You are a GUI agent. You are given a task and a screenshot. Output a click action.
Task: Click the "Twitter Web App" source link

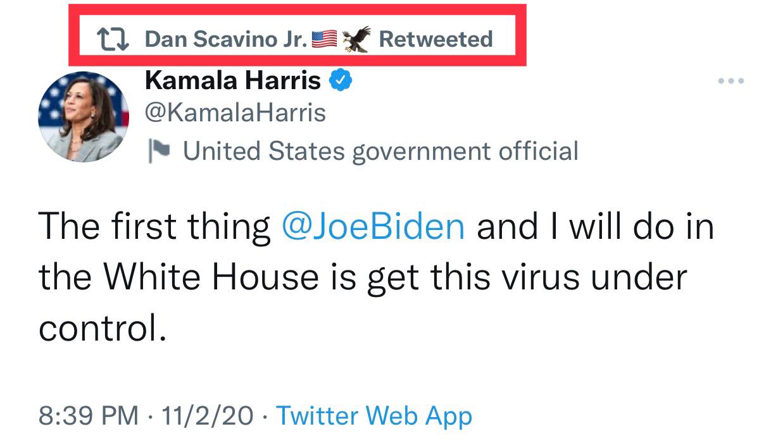point(375,416)
